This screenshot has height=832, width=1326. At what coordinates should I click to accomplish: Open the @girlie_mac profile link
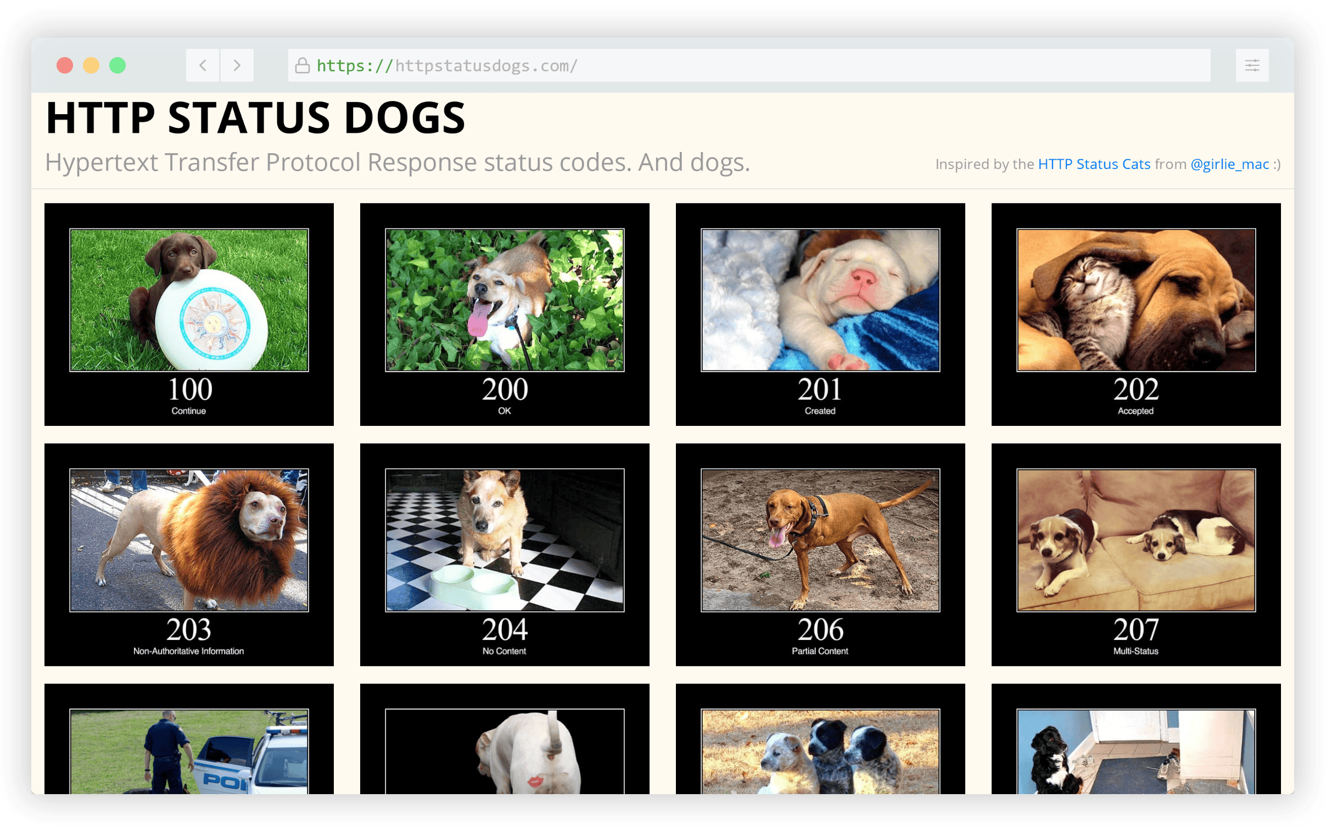tap(1230, 164)
